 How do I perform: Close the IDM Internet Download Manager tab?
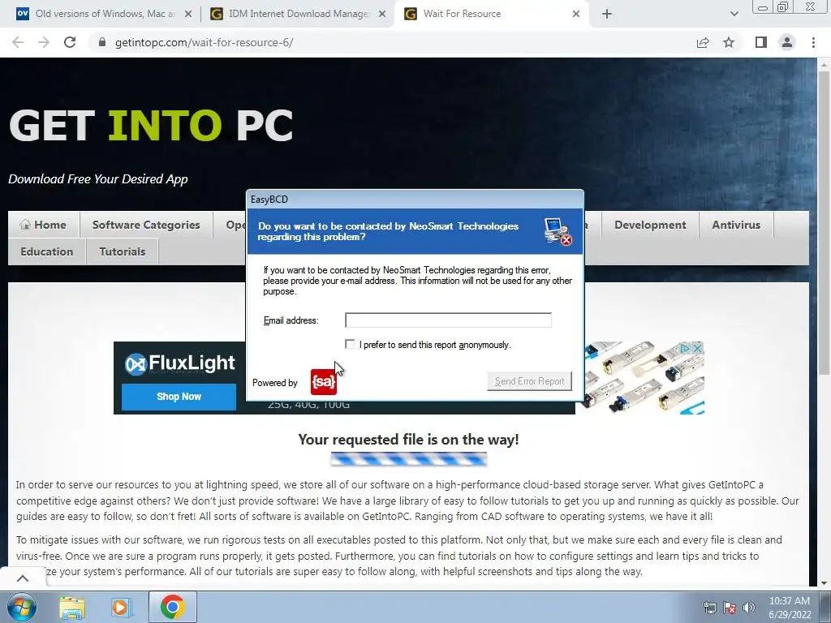tap(382, 14)
